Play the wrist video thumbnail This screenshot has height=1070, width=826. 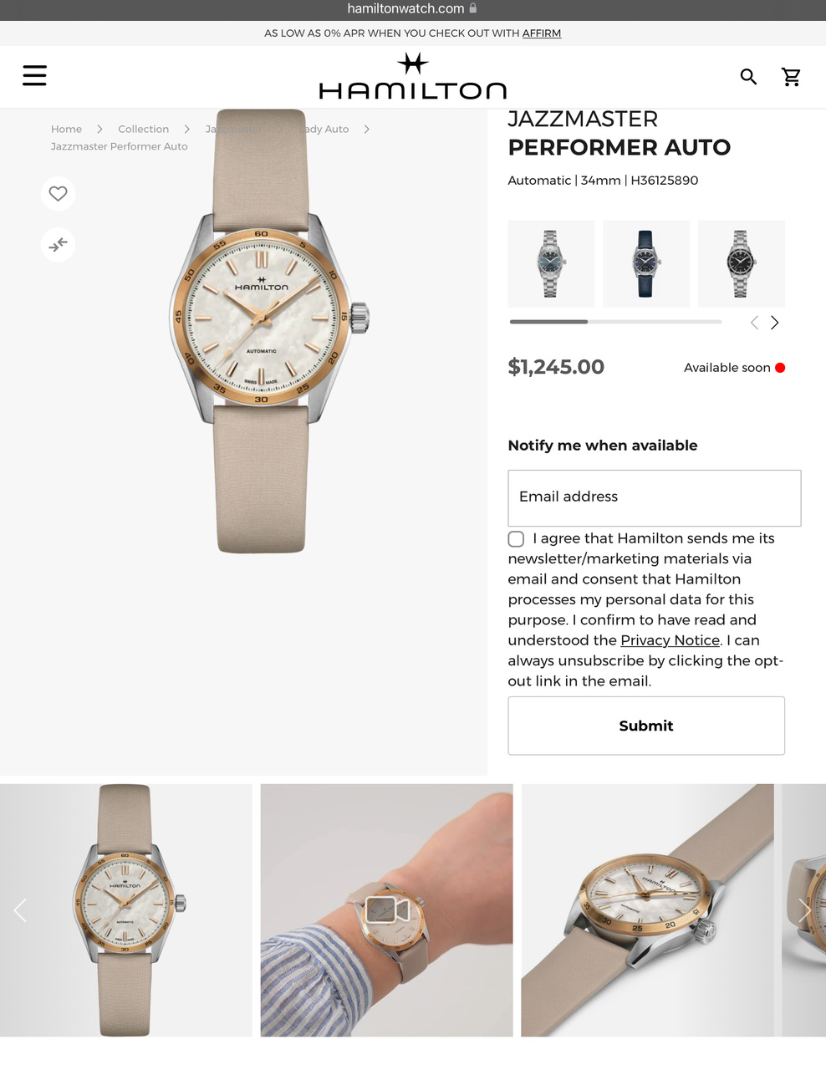[387, 909]
